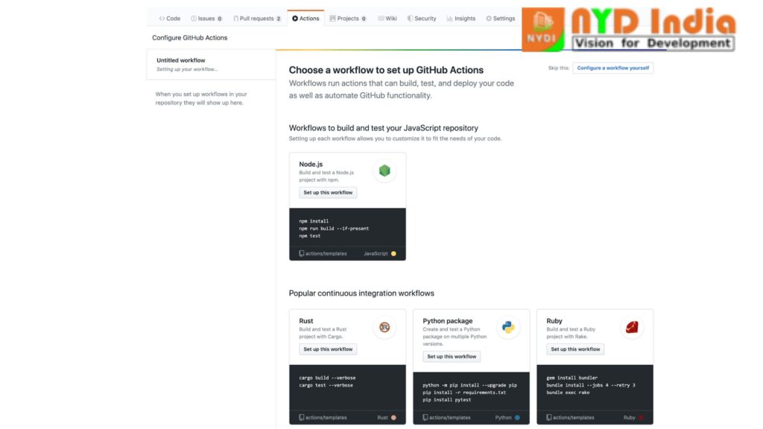Click the Python logo icon
Viewport: 763px width, 429px height.
508,328
